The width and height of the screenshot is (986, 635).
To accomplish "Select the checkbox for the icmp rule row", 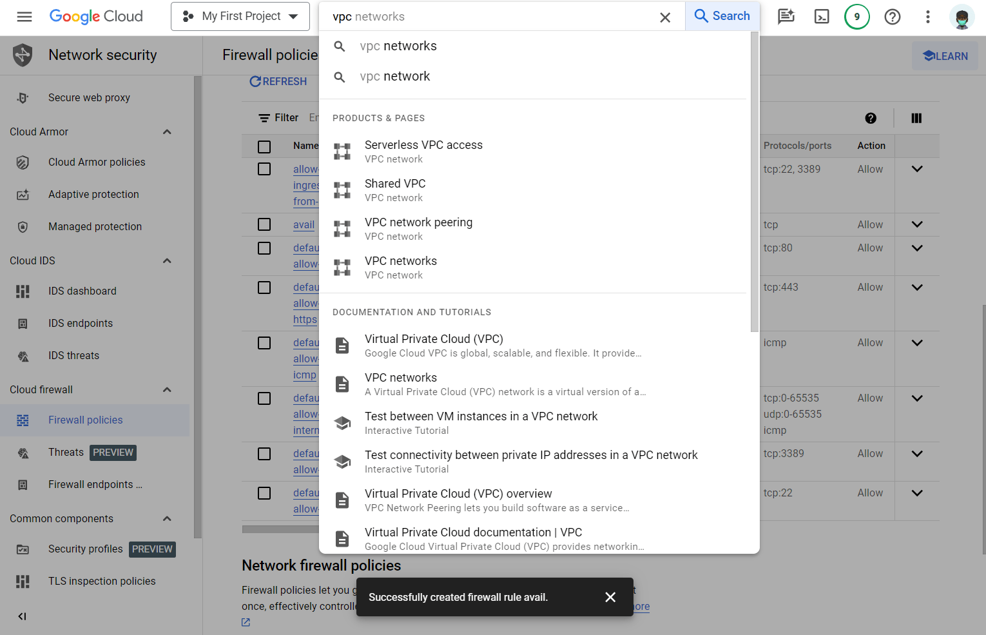I will [x=264, y=343].
